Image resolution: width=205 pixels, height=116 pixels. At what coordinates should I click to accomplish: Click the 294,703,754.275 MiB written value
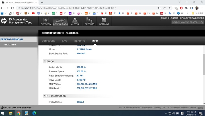pos(87,84)
